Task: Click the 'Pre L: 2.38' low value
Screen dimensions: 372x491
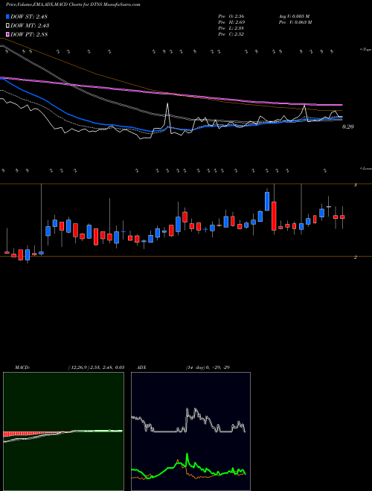Action: coord(231,28)
